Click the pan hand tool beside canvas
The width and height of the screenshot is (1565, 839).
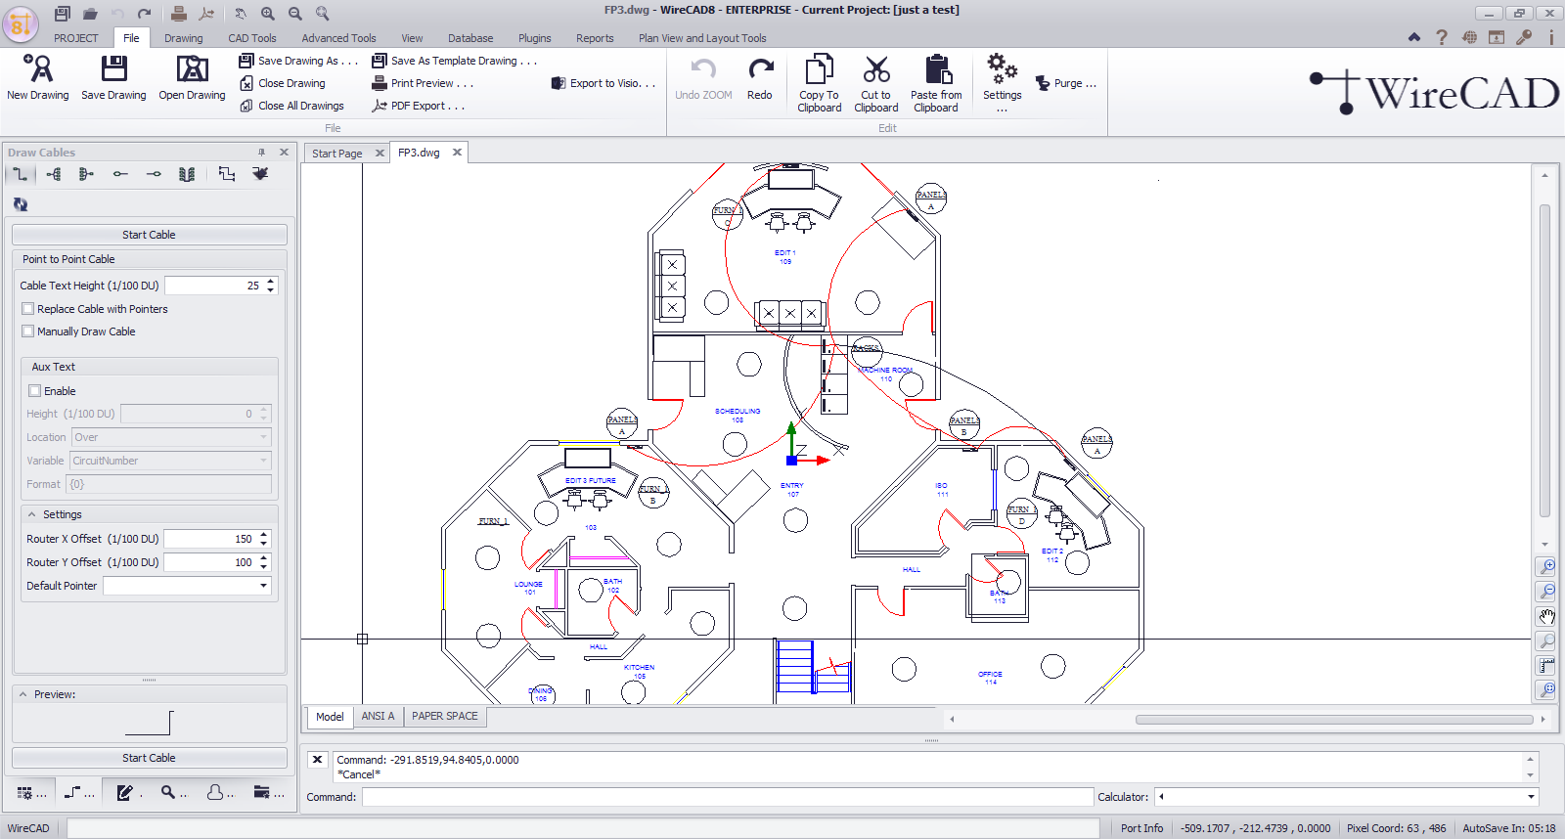[x=1545, y=616]
